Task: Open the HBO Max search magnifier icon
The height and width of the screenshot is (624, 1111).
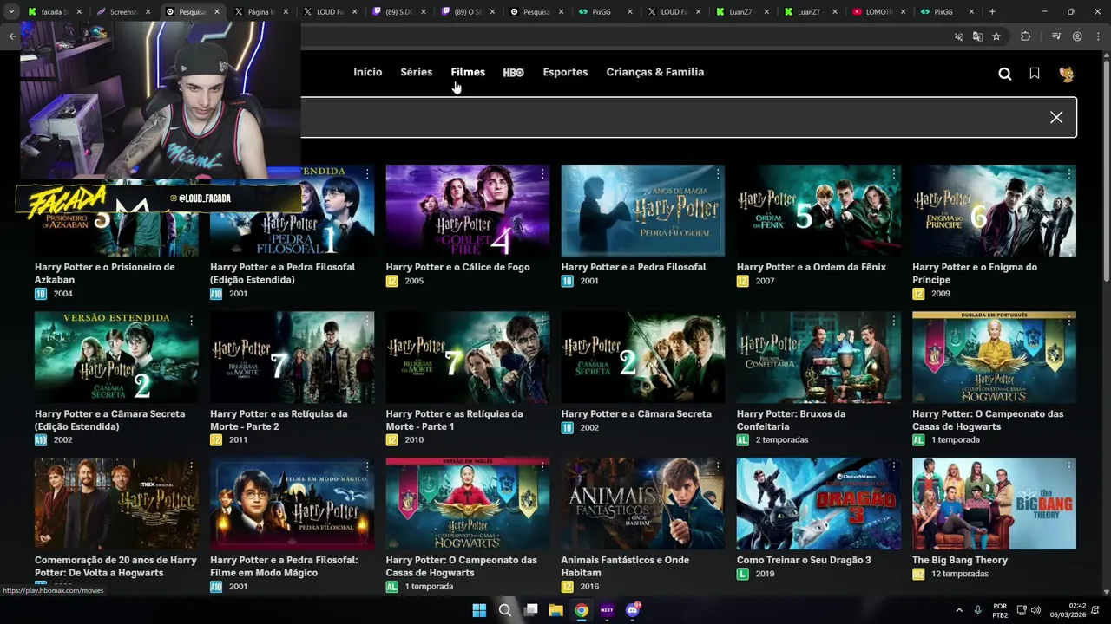Action: tap(1004, 74)
